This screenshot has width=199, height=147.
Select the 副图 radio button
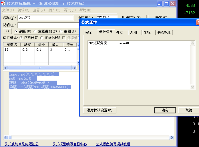tap(16, 31)
